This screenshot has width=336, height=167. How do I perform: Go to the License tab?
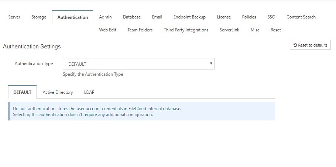(224, 17)
